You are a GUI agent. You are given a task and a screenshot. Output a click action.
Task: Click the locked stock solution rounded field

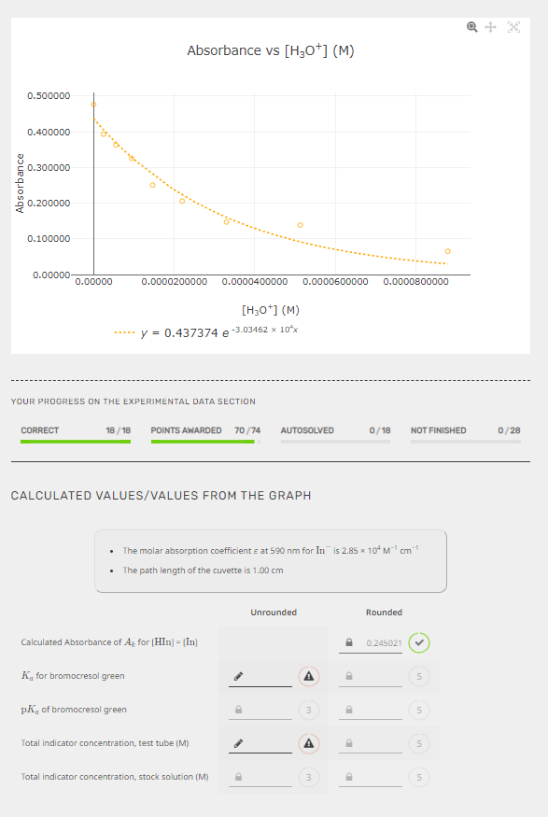point(371,777)
